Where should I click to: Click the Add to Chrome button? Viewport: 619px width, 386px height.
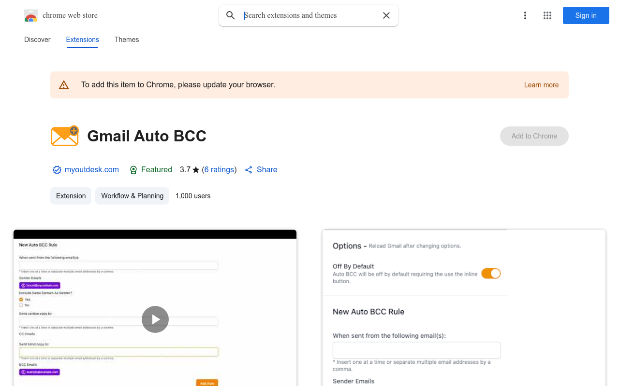pos(534,136)
